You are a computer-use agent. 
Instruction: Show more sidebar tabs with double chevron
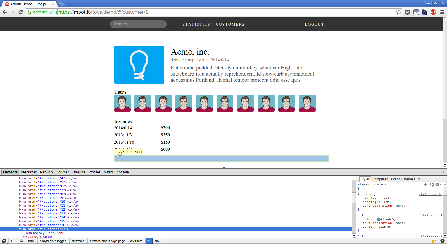[419, 179]
